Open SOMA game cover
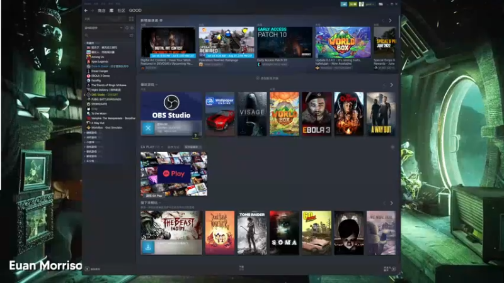This screenshot has width=504, height=283. pyautogui.click(x=284, y=233)
